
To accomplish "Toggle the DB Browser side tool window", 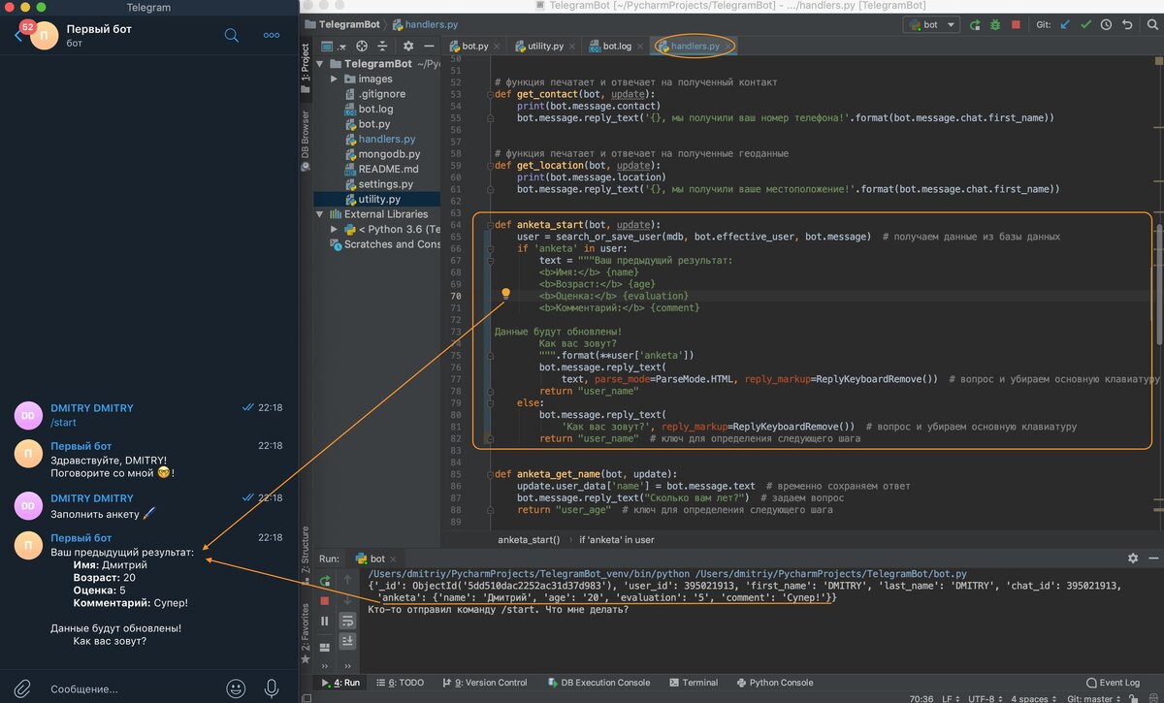I will 306,139.
